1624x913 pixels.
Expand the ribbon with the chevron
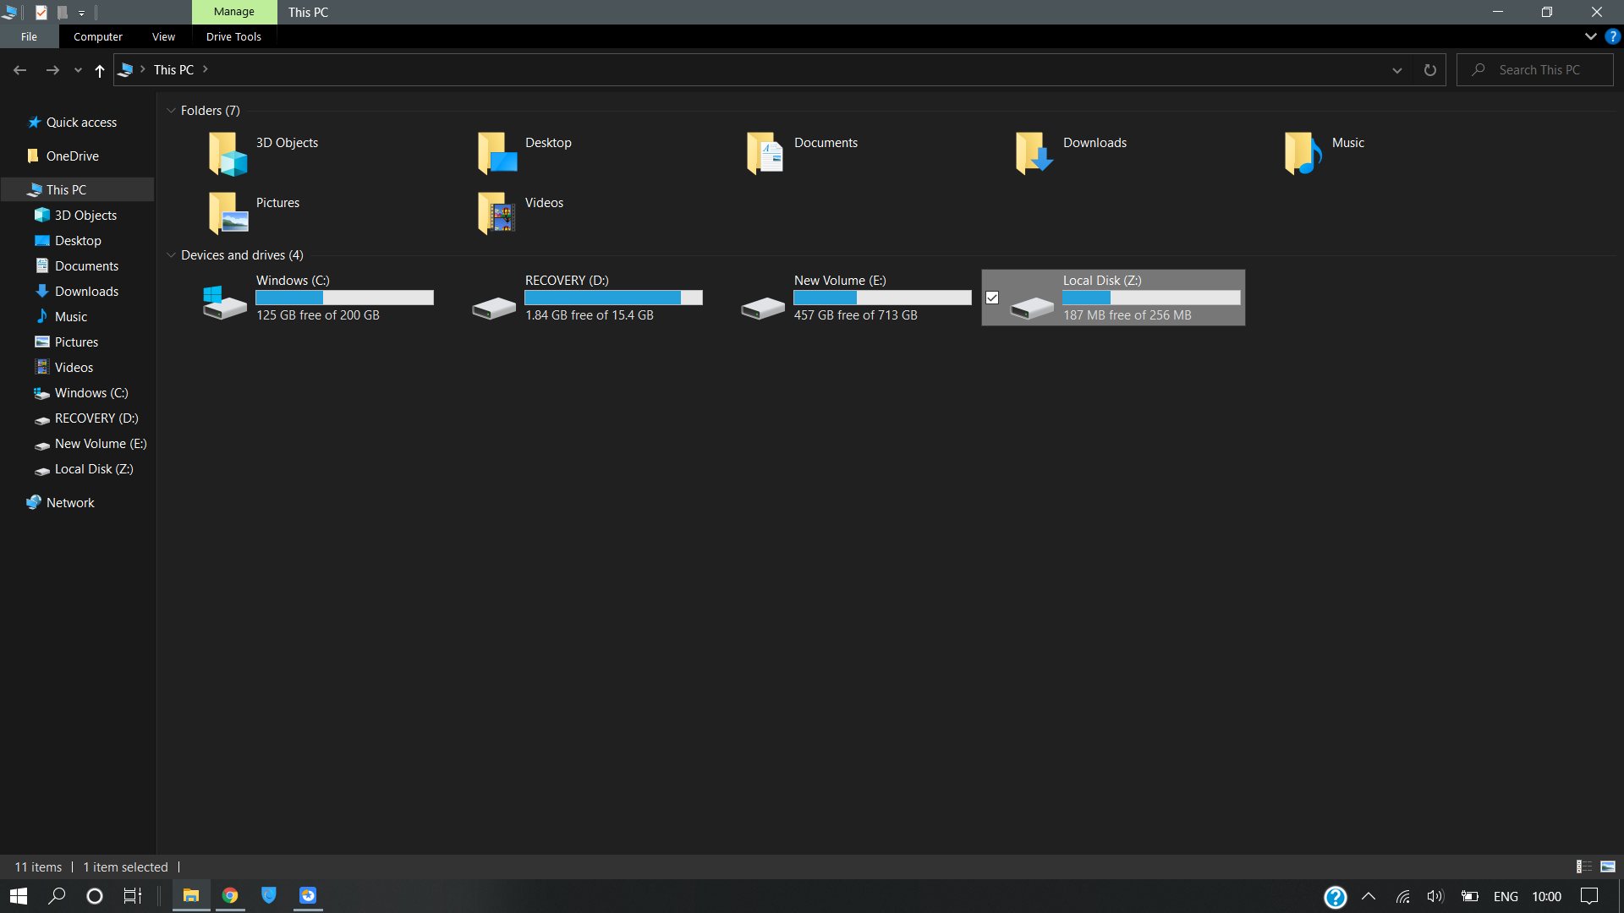click(1591, 36)
